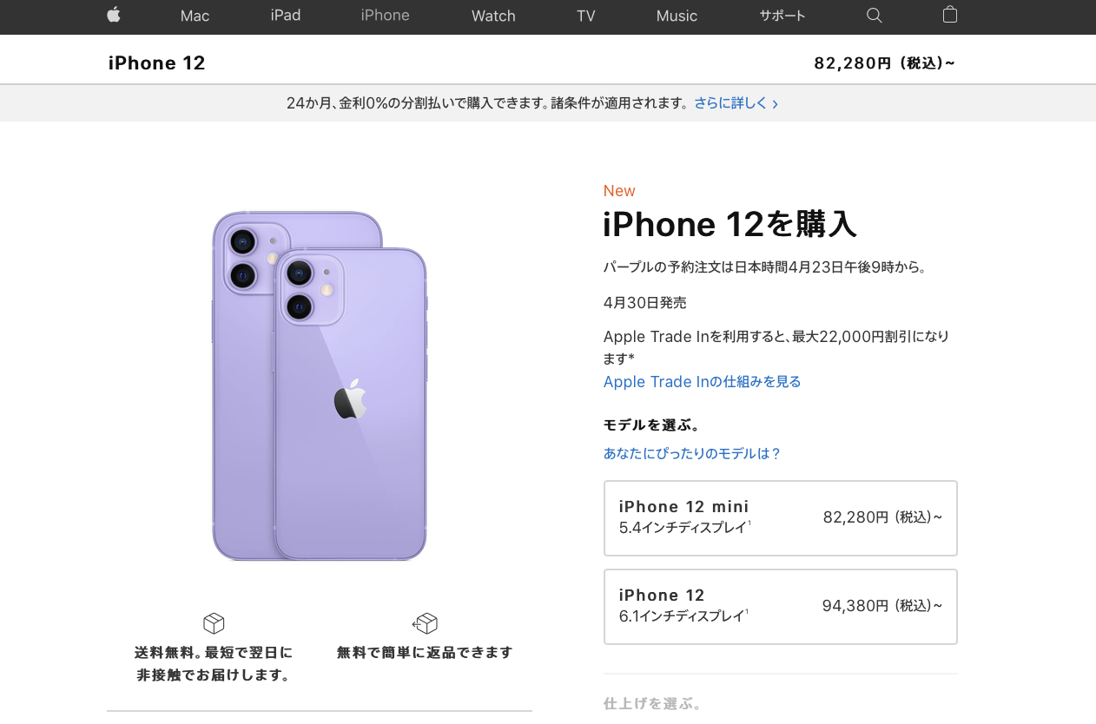The width and height of the screenshot is (1096, 724).
Task: Click the iPhone 12 page title header
Action: coord(157,63)
